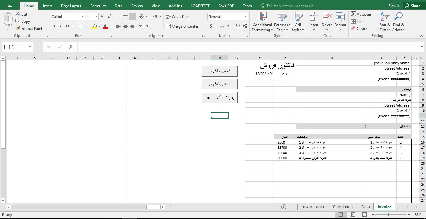Click the نمایش فاکتور button
426x219 pixels.
pyautogui.click(x=220, y=84)
